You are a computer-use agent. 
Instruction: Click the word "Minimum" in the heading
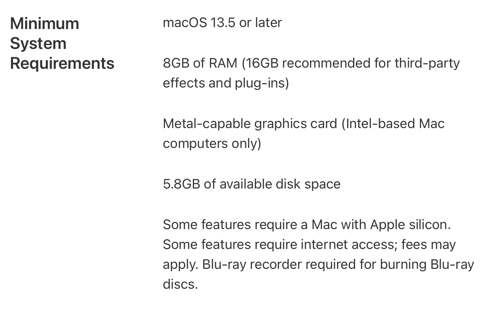pos(45,23)
